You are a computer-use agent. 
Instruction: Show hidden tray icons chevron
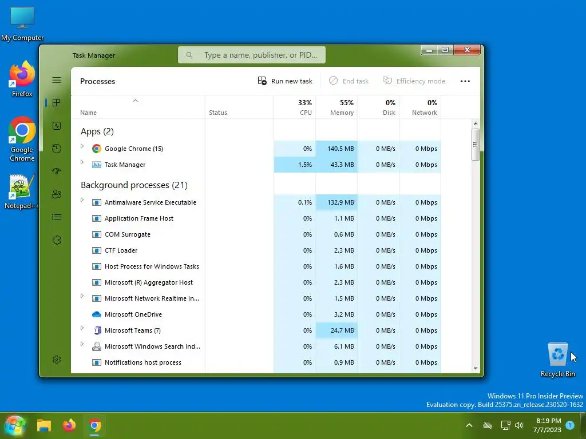pyautogui.click(x=469, y=425)
